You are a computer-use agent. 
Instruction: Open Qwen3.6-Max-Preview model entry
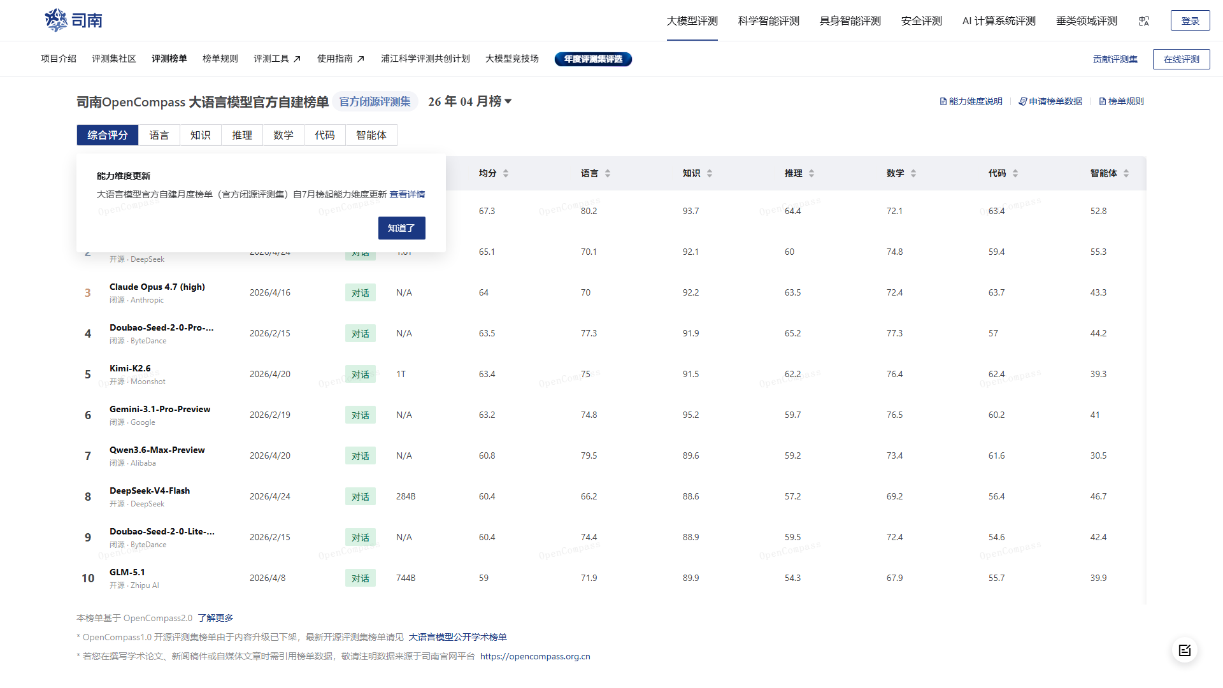point(157,450)
